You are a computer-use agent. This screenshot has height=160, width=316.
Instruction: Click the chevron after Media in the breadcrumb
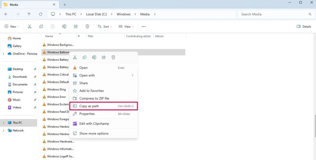point(155,14)
